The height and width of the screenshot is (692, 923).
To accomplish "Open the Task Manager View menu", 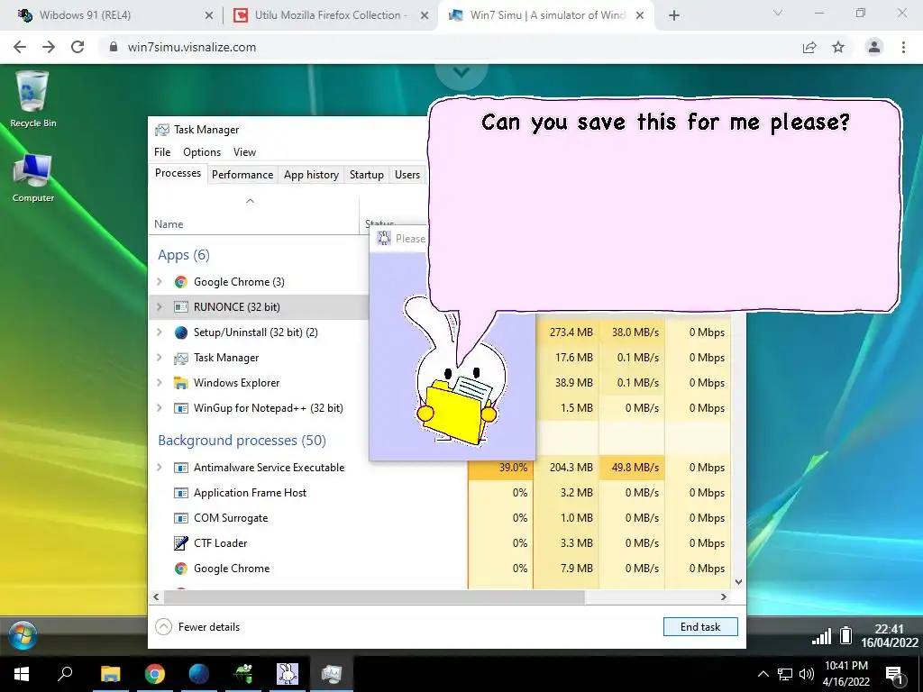I will point(244,151).
